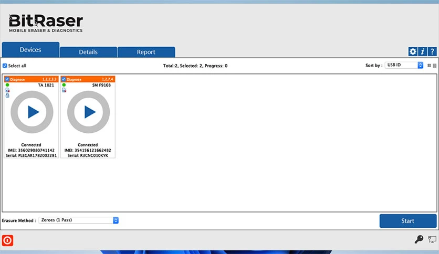Open the info (i) icon

click(423, 51)
